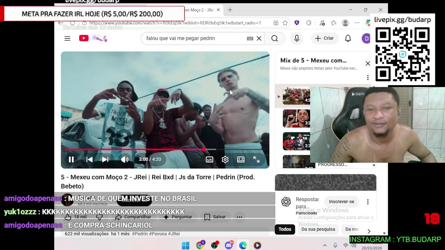Skip to the next video in the mix

coord(105,159)
